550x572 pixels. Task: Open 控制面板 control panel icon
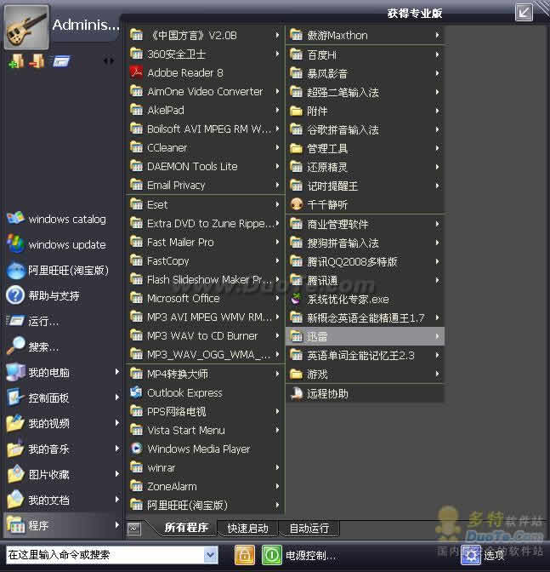click(15, 398)
